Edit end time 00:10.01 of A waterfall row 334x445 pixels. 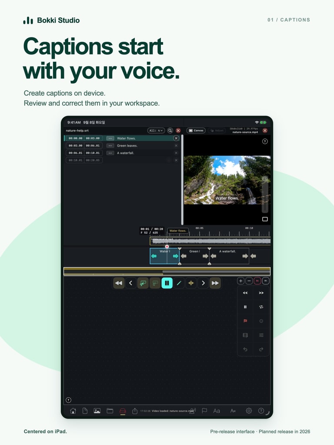[93, 153]
